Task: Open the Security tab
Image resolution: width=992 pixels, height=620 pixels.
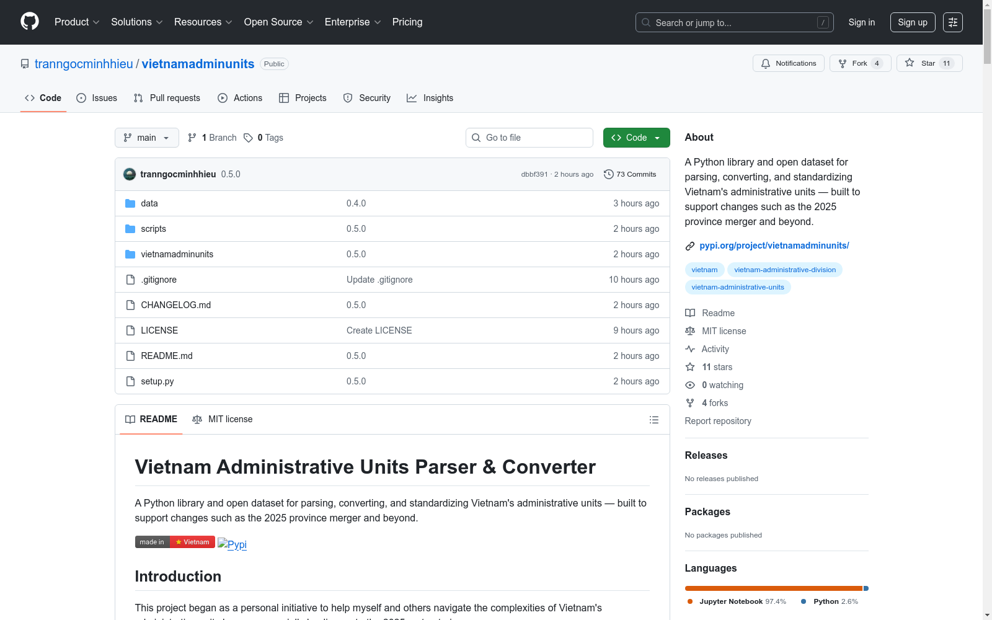Action: point(367,98)
